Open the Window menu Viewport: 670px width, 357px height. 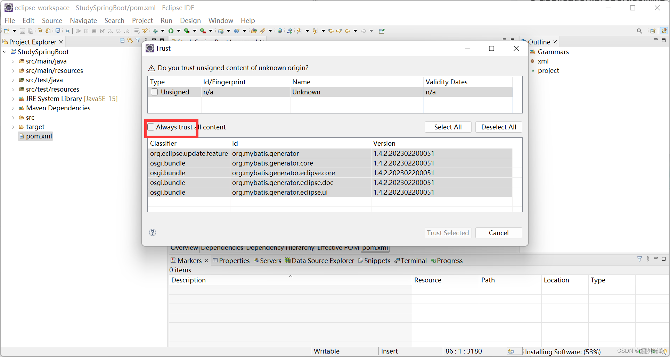click(221, 20)
